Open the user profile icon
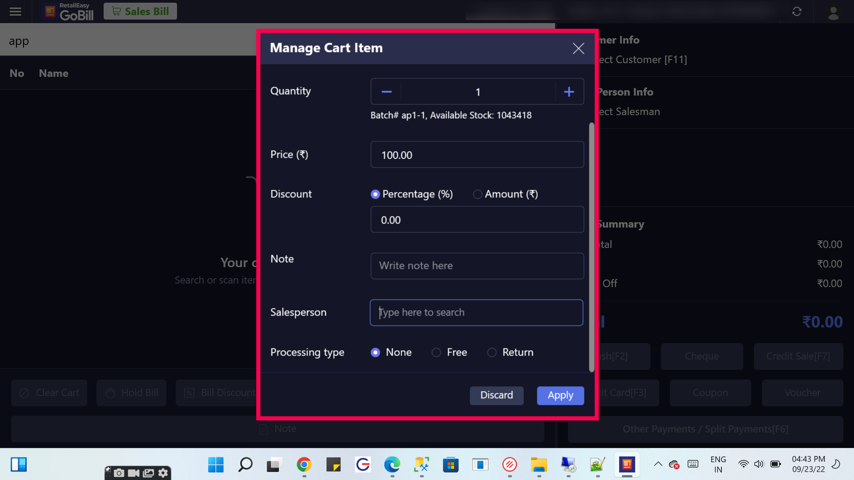 pos(833,12)
